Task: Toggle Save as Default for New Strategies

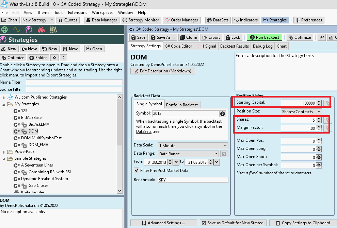Action: [x=204, y=223]
